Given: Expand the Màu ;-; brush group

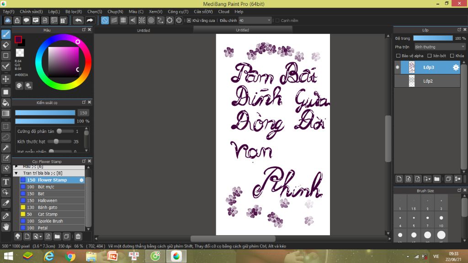Looking at the screenshot, I should click(x=16, y=167).
